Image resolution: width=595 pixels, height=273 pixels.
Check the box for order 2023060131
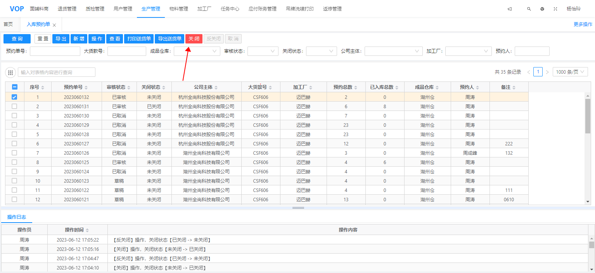[x=14, y=106]
